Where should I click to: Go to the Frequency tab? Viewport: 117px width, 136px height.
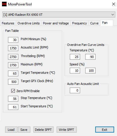tap(80, 23)
